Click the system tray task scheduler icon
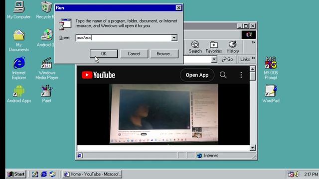This screenshot has height=179, width=319. [x=291, y=174]
